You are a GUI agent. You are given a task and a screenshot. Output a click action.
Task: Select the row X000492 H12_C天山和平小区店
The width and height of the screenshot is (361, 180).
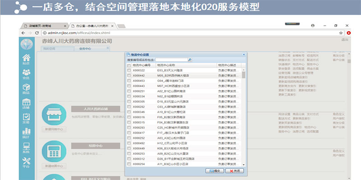(x=184, y=143)
